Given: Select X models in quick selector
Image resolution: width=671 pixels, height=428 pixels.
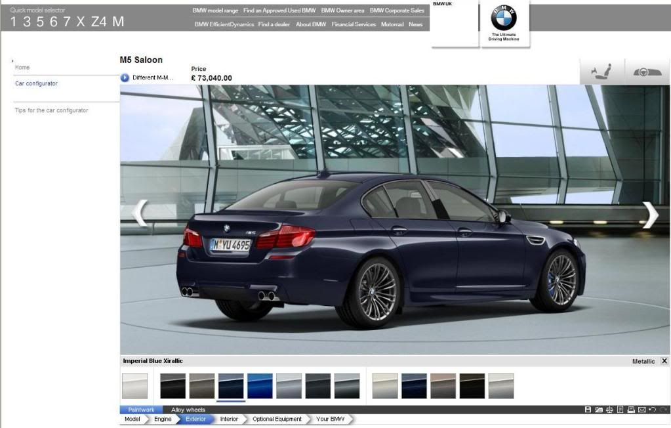Looking at the screenshot, I should pyautogui.click(x=81, y=22).
